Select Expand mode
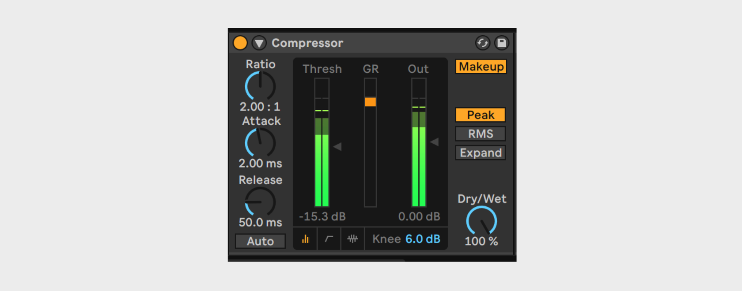 (x=481, y=153)
